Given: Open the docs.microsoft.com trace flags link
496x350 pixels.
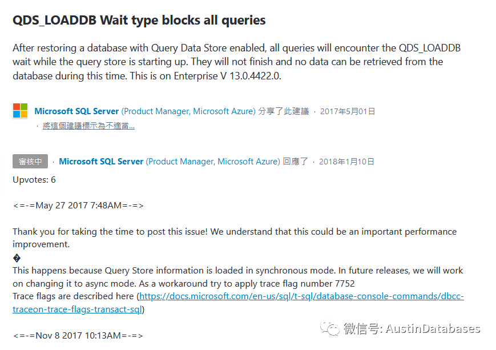Looking at the screenshot, I should click(x=301, y=296).
